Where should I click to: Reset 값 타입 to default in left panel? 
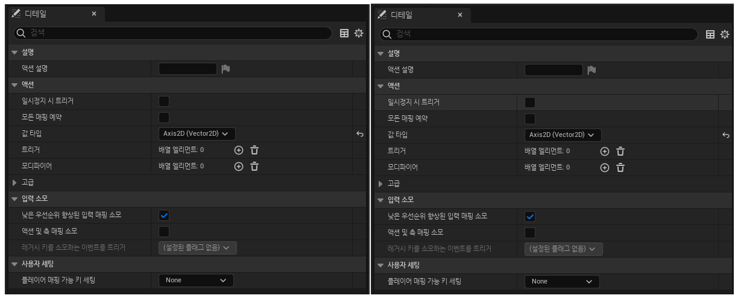coord(360,134)
